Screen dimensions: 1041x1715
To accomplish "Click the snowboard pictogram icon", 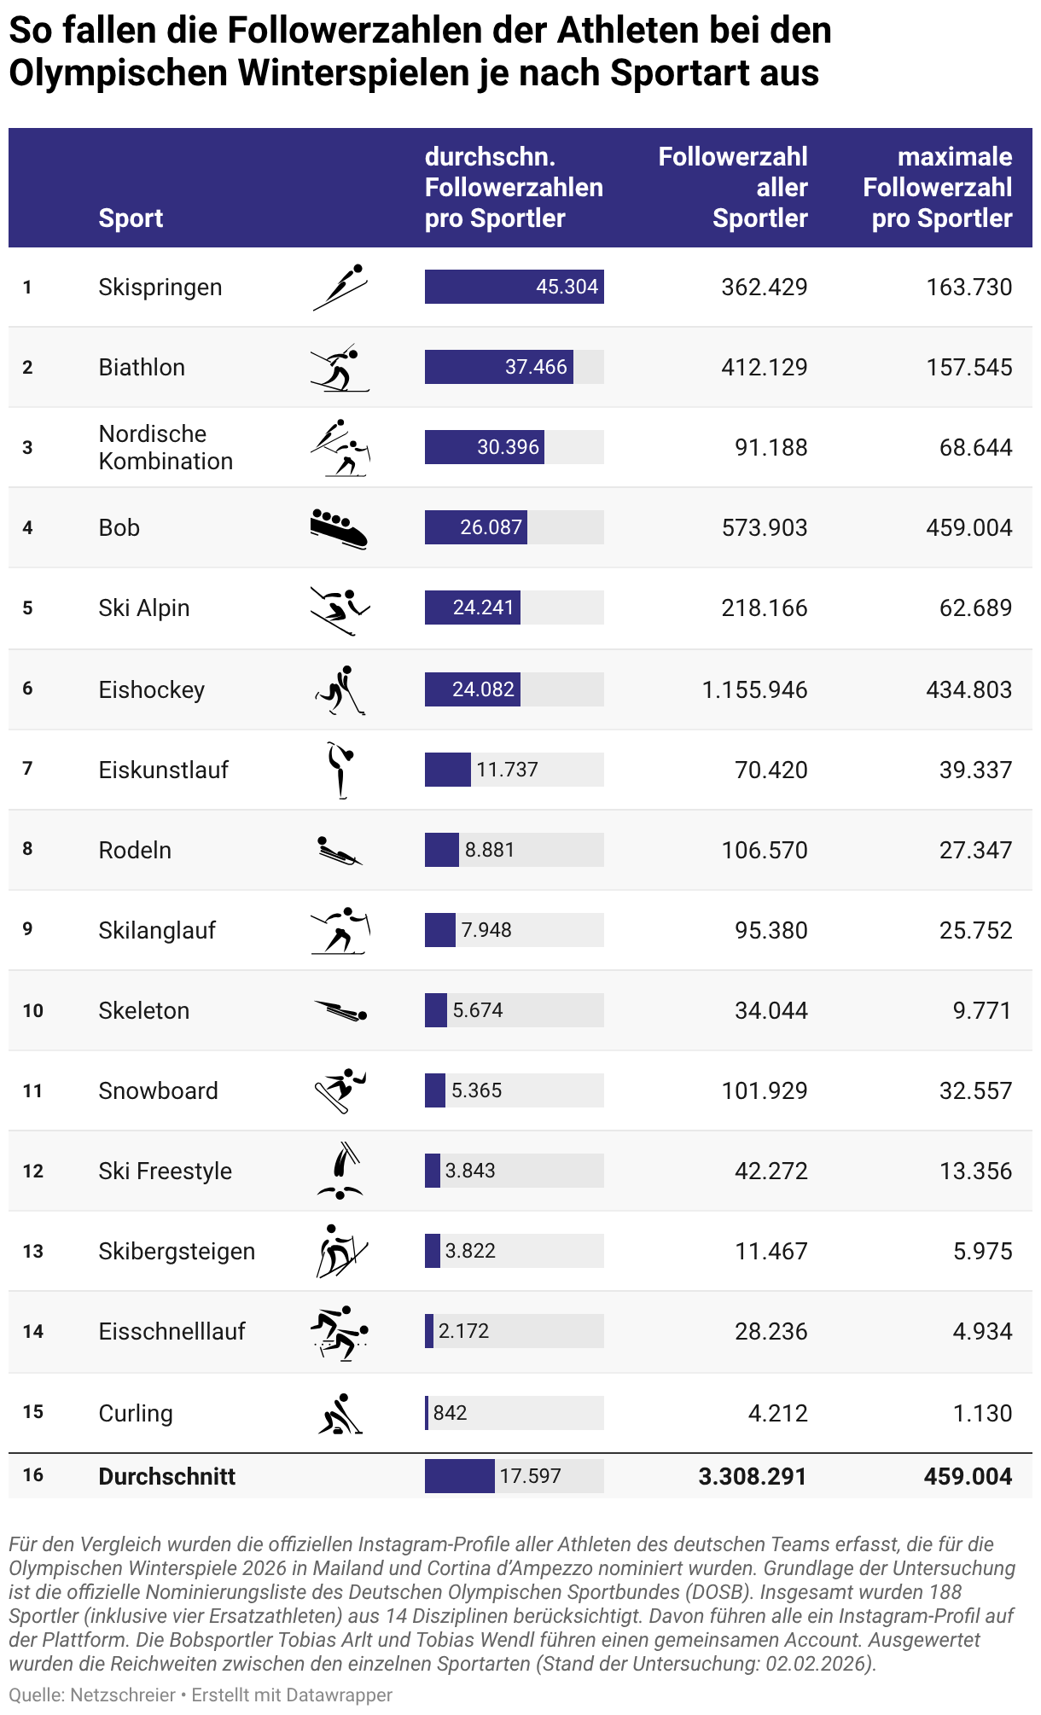I will point(340,1090).
